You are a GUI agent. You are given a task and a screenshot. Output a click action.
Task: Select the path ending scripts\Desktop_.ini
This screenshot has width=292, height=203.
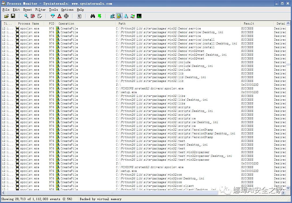pos(164,111)
